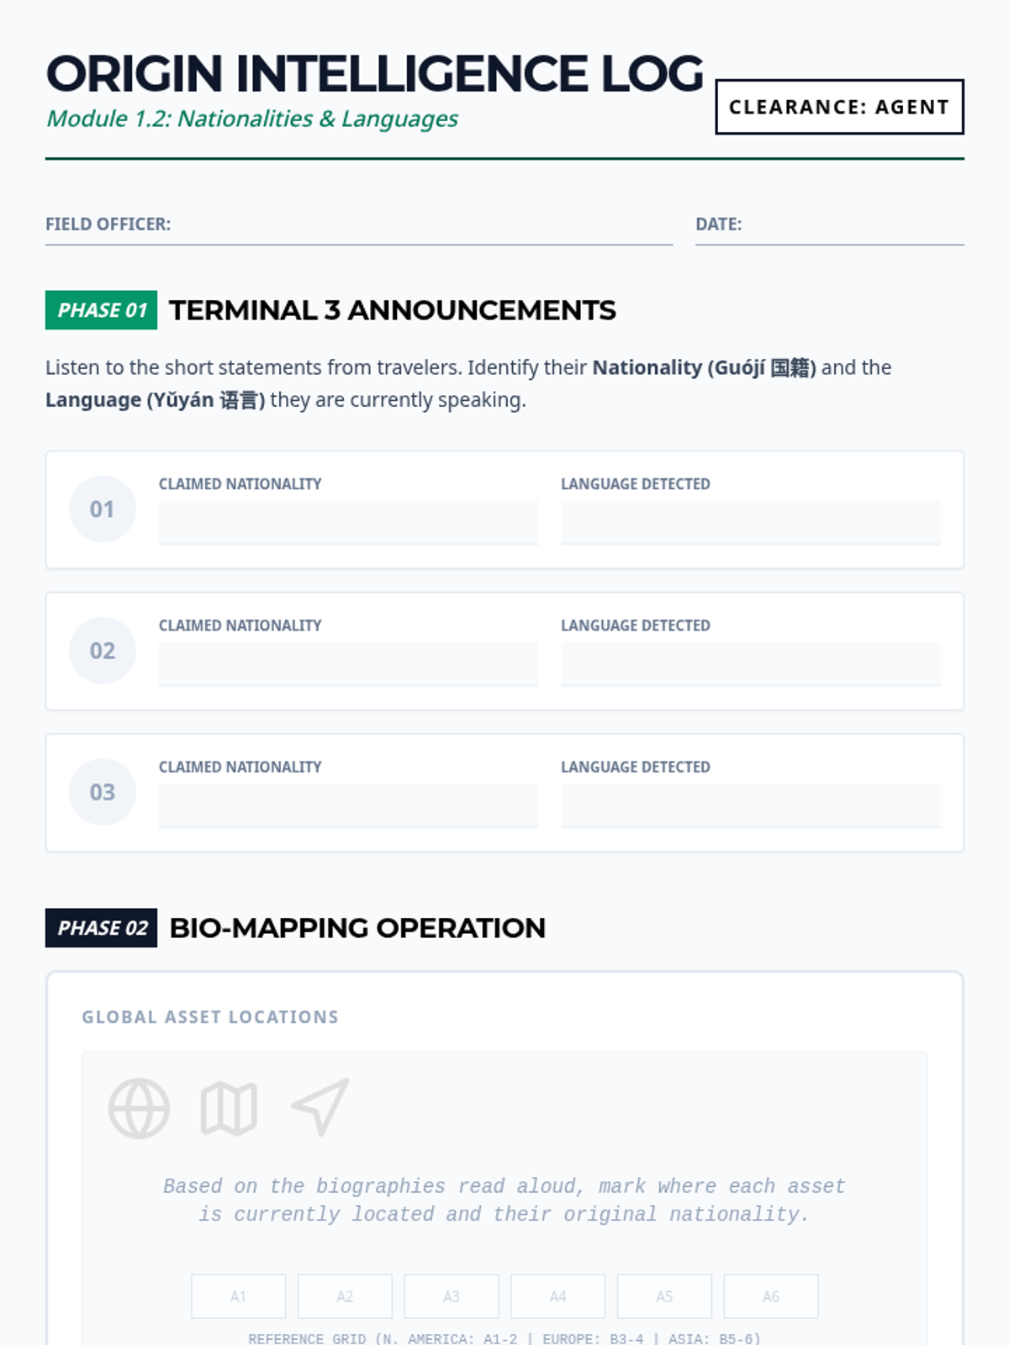Click the 03 number circle
1009x1345 pixels.
pyautogui.click(x=103, y=792)
